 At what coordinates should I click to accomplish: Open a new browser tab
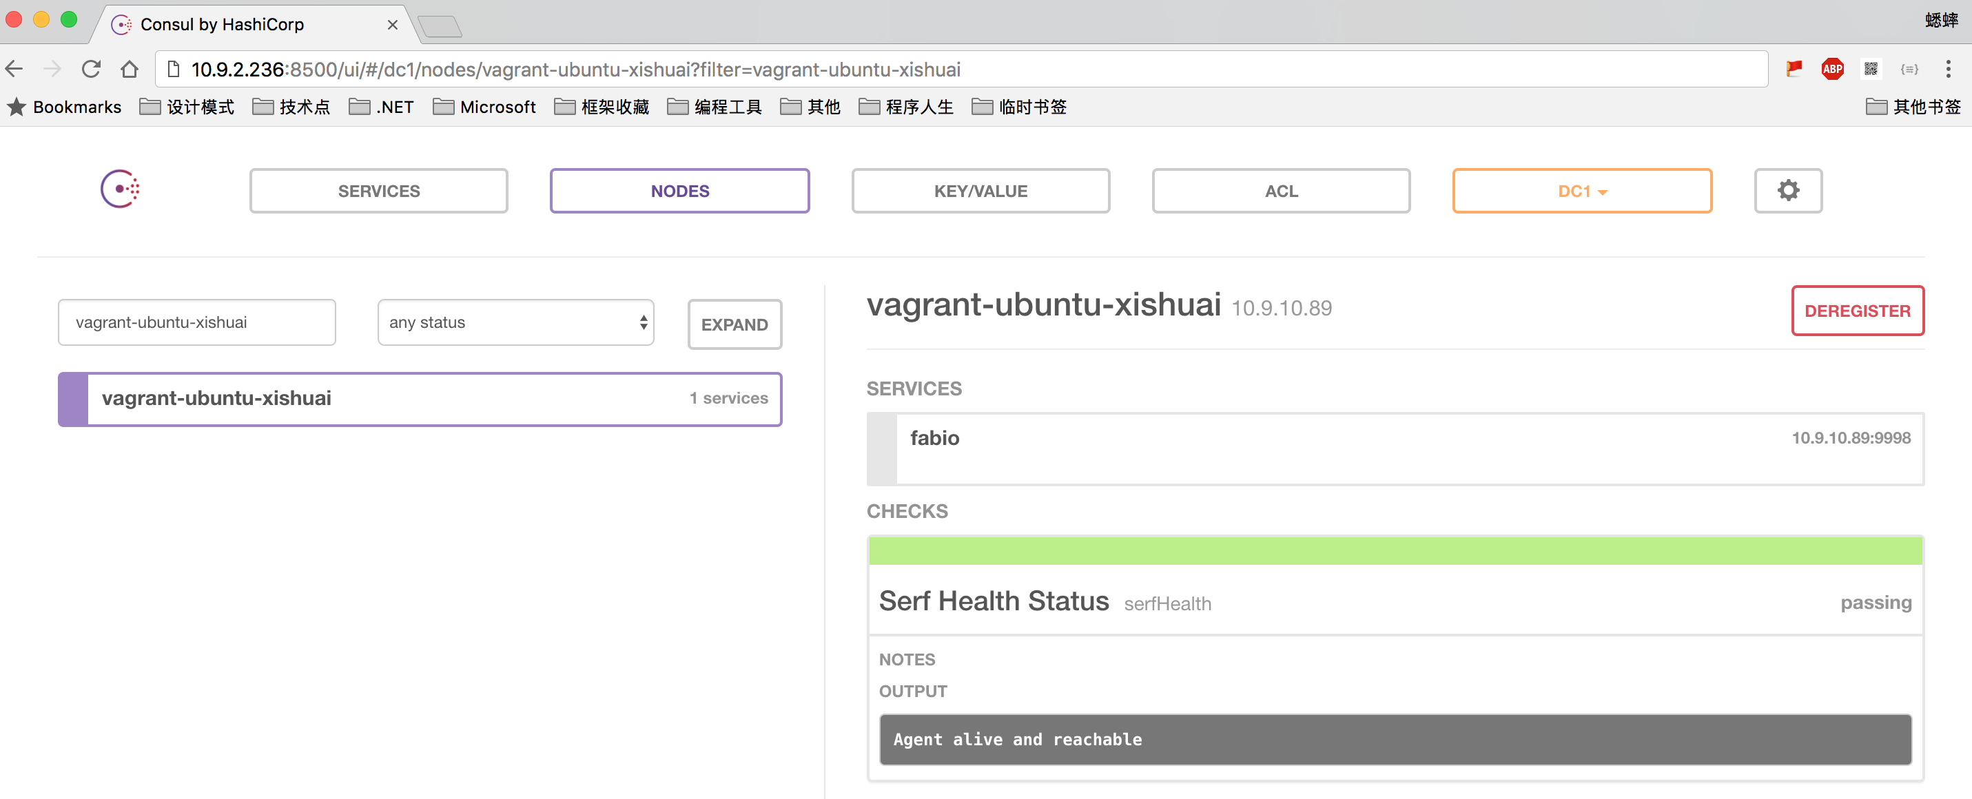pos(440,27)
